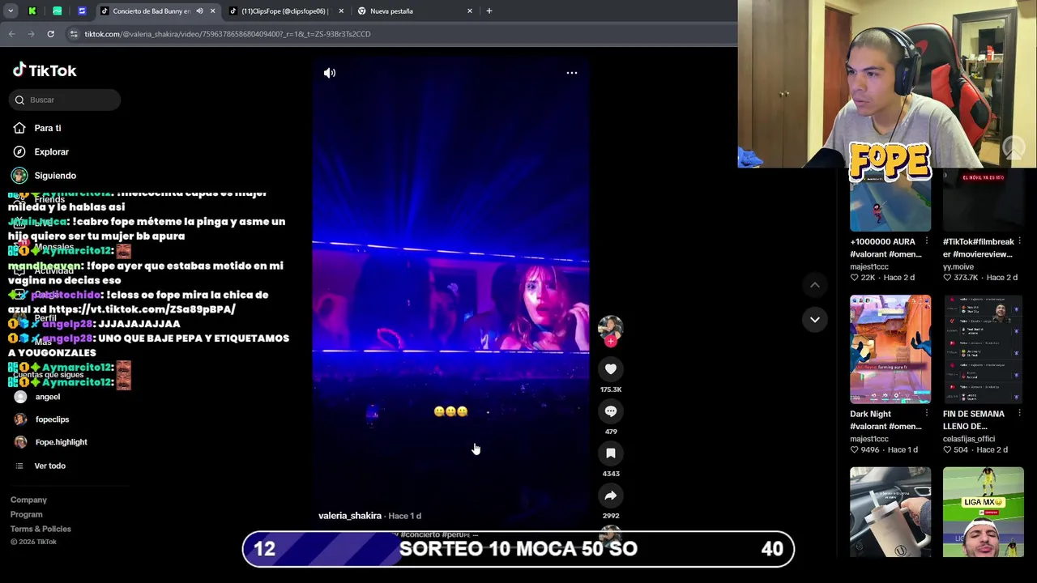Open a new browser tab
Viewport: 1037px width, 583px height.
489,11
